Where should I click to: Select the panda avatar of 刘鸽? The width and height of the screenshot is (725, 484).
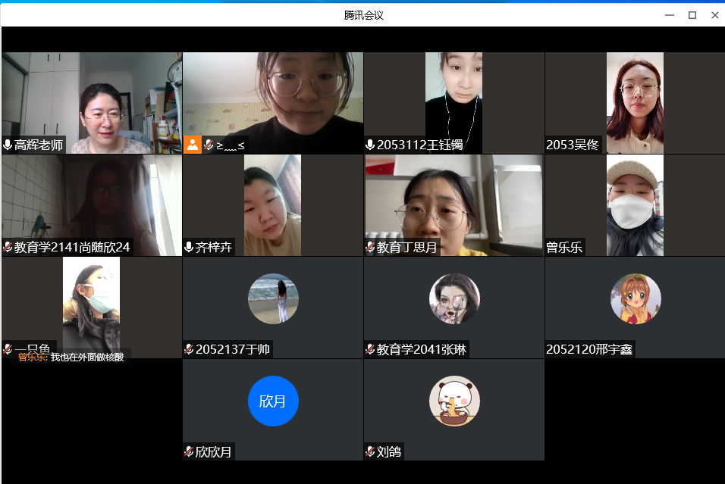[x=454, y=401]
